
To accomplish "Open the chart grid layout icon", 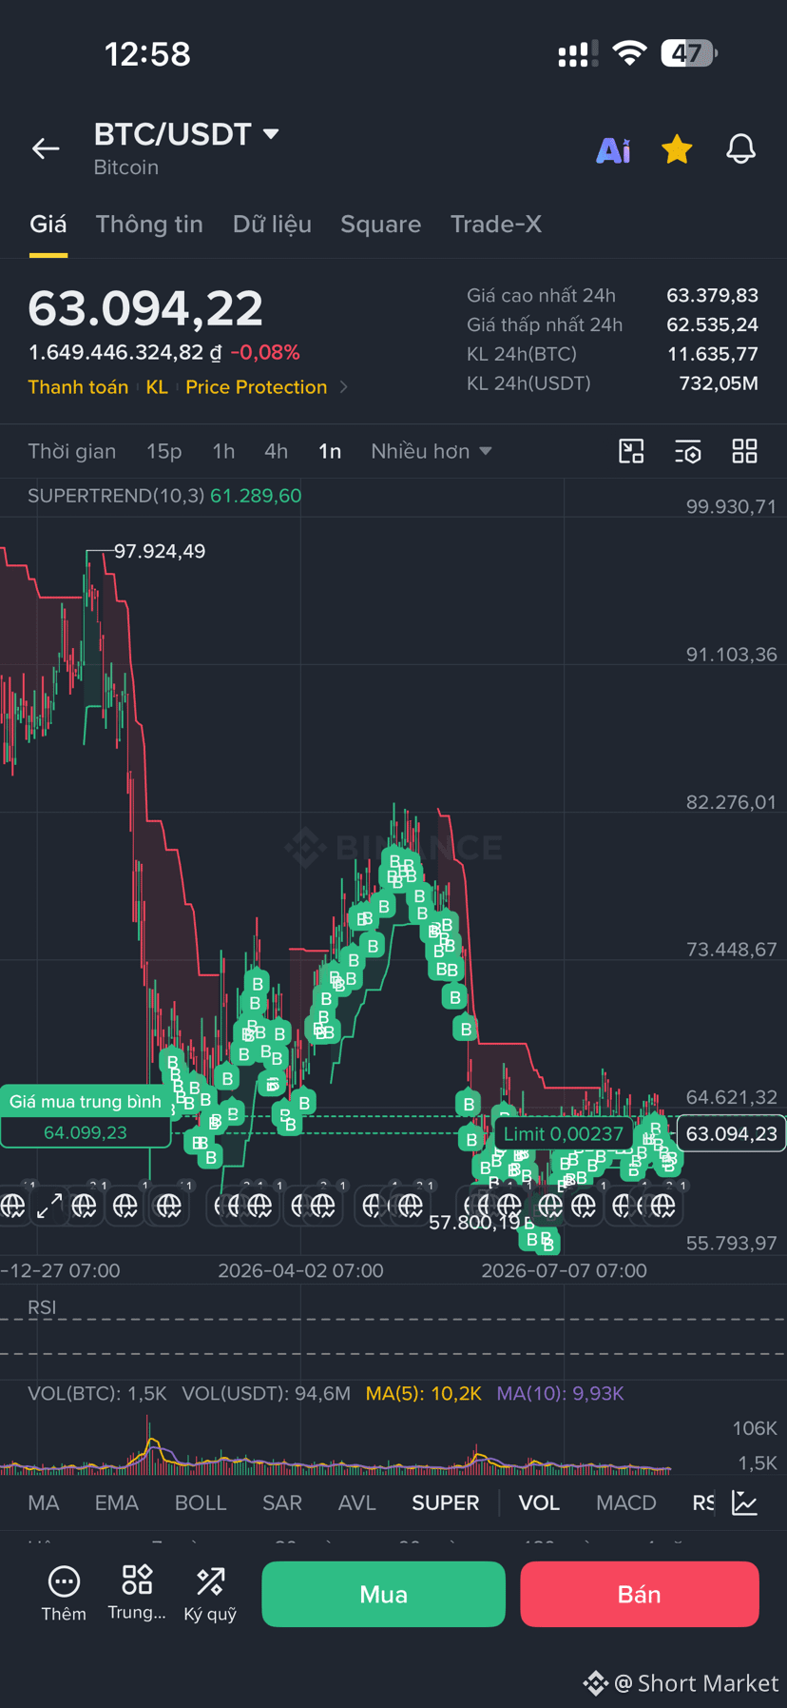I will click(x=745, y=451).
